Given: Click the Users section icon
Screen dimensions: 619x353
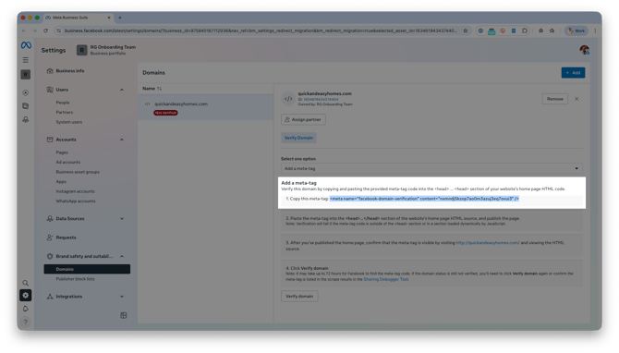Looking at the screenshot, I should coord(50,90).
